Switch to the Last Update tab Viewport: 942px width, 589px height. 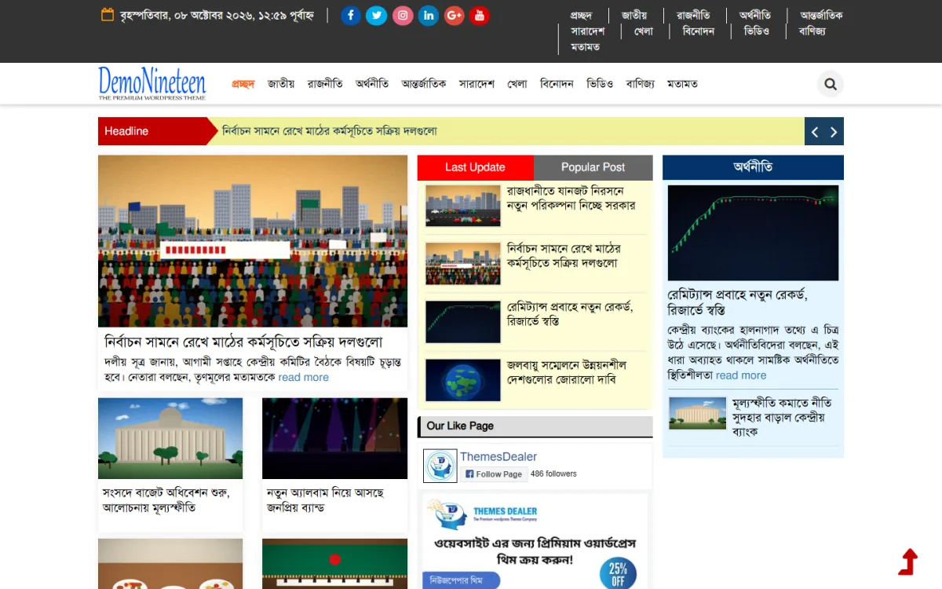pos(475,167)
